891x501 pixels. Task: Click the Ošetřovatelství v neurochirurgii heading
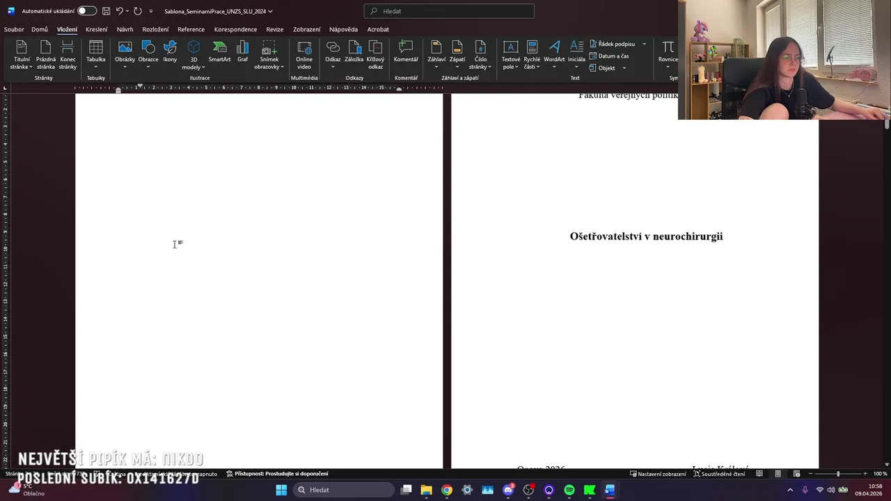646,237
